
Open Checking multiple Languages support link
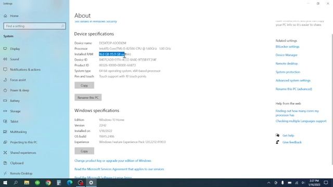[x=301, y=121]
